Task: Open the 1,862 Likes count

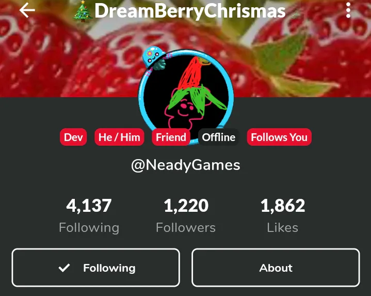Action: (283, 215)
